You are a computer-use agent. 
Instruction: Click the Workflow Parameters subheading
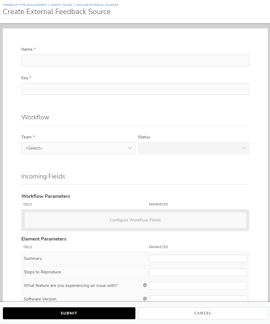tap(46, 196)
